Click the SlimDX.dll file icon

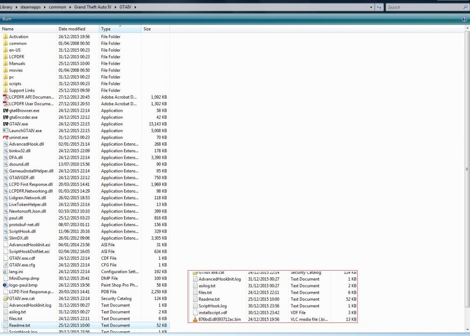point(5,238)
